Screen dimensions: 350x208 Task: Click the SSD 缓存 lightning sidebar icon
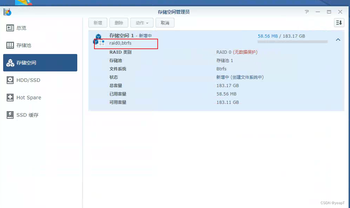pyautogui.click(x=10, y=115)
